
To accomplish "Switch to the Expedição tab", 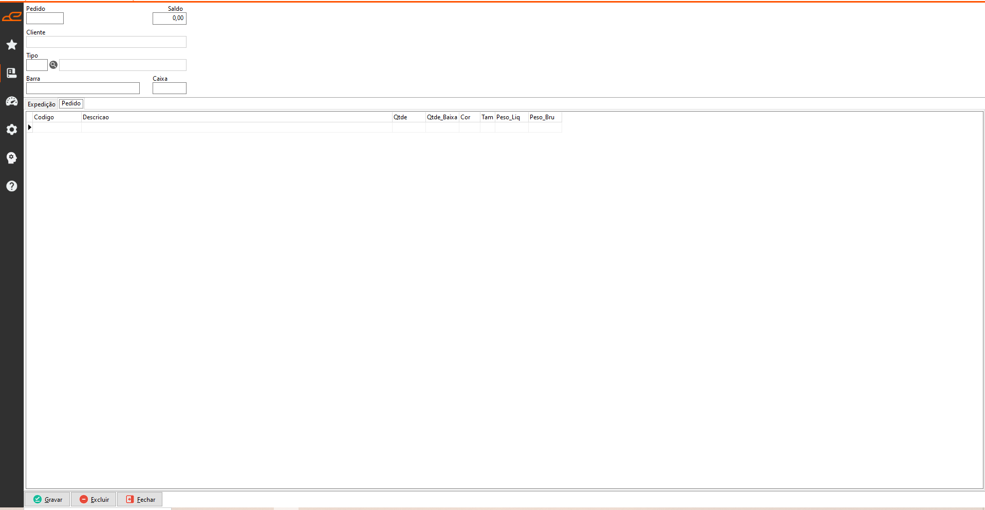I will [x=41, y=104].
